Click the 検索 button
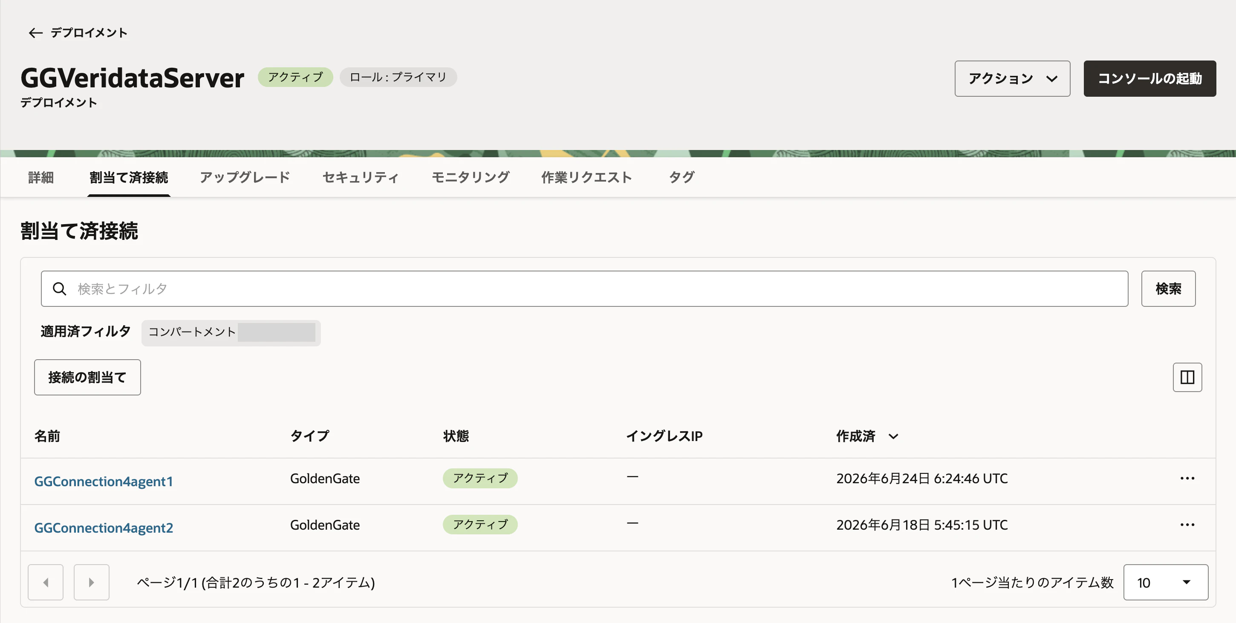 tap(1168, 289)
